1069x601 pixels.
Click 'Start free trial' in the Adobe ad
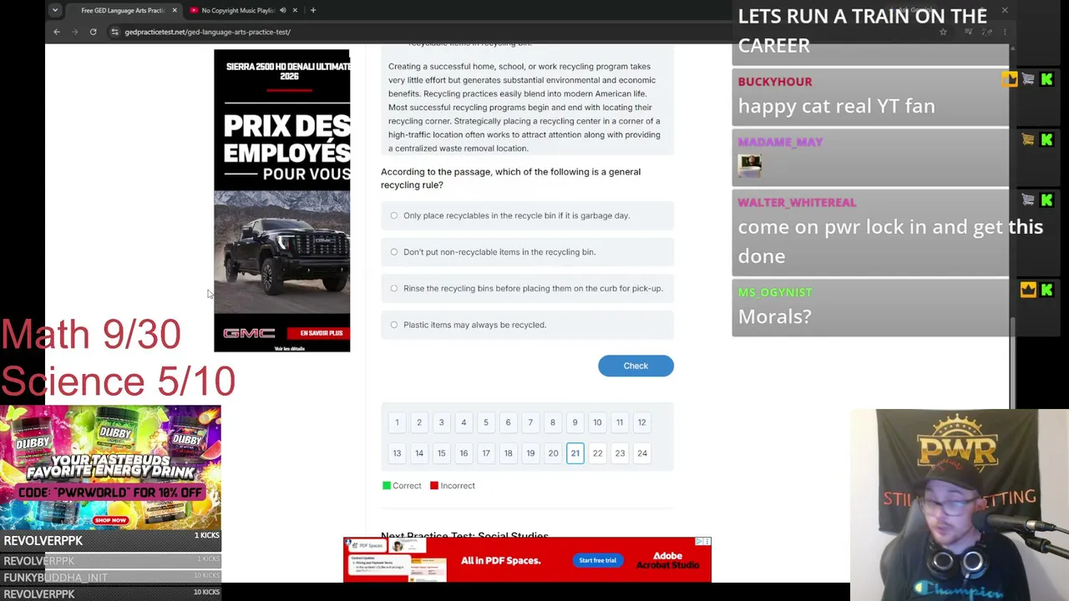click(597, 560)
